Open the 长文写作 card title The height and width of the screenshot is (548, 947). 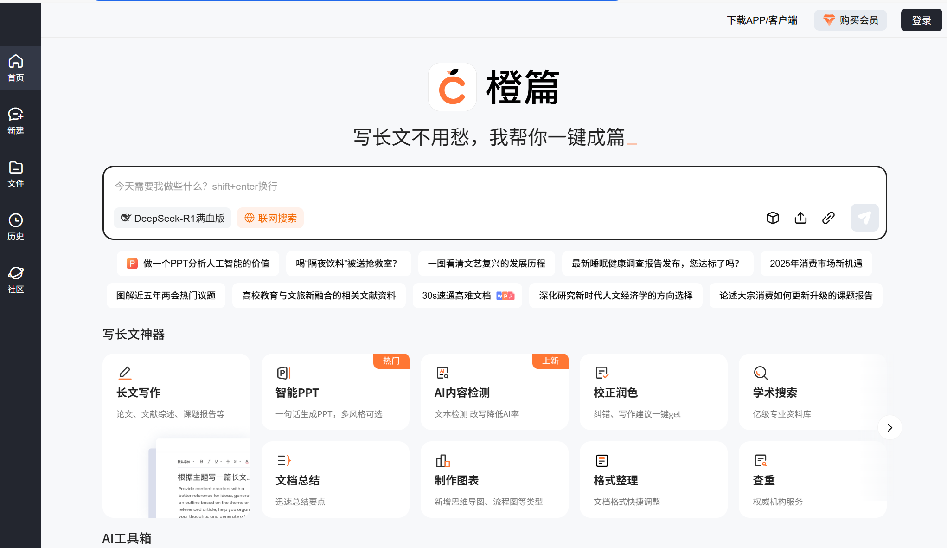click(139, 393)
